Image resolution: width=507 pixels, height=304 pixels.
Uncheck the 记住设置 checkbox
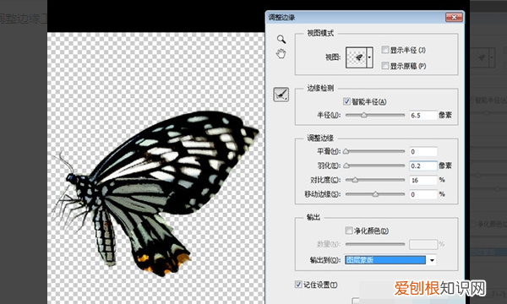coord(298,285)
